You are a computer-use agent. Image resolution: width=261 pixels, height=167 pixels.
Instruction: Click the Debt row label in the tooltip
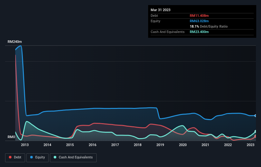pos(154,16)
